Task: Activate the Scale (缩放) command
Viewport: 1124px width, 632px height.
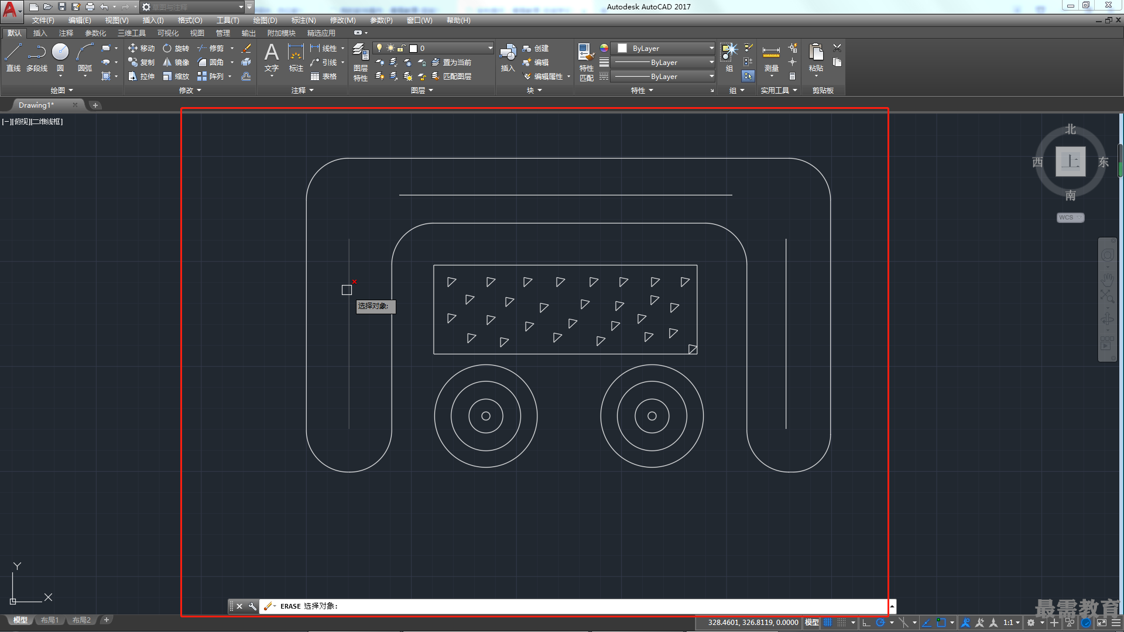Action: [x=176, y=76]
